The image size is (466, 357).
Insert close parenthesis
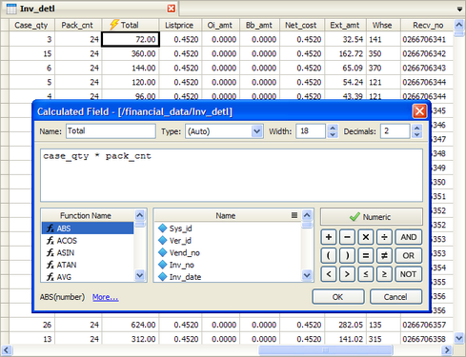[x=347, y=255]
